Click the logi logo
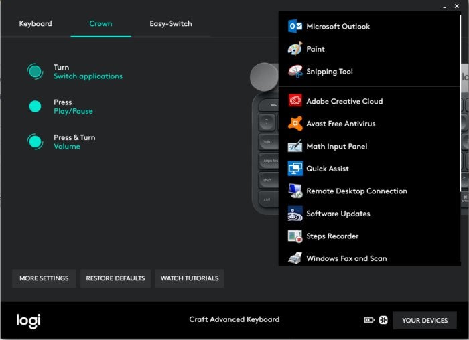469x340 pixels. click(28, 321)
